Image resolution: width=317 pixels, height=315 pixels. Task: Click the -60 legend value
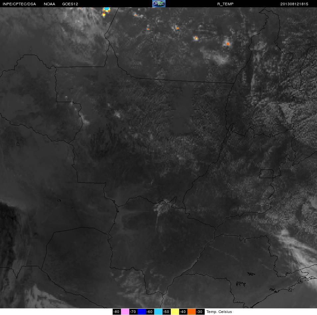tap(149, 312)
